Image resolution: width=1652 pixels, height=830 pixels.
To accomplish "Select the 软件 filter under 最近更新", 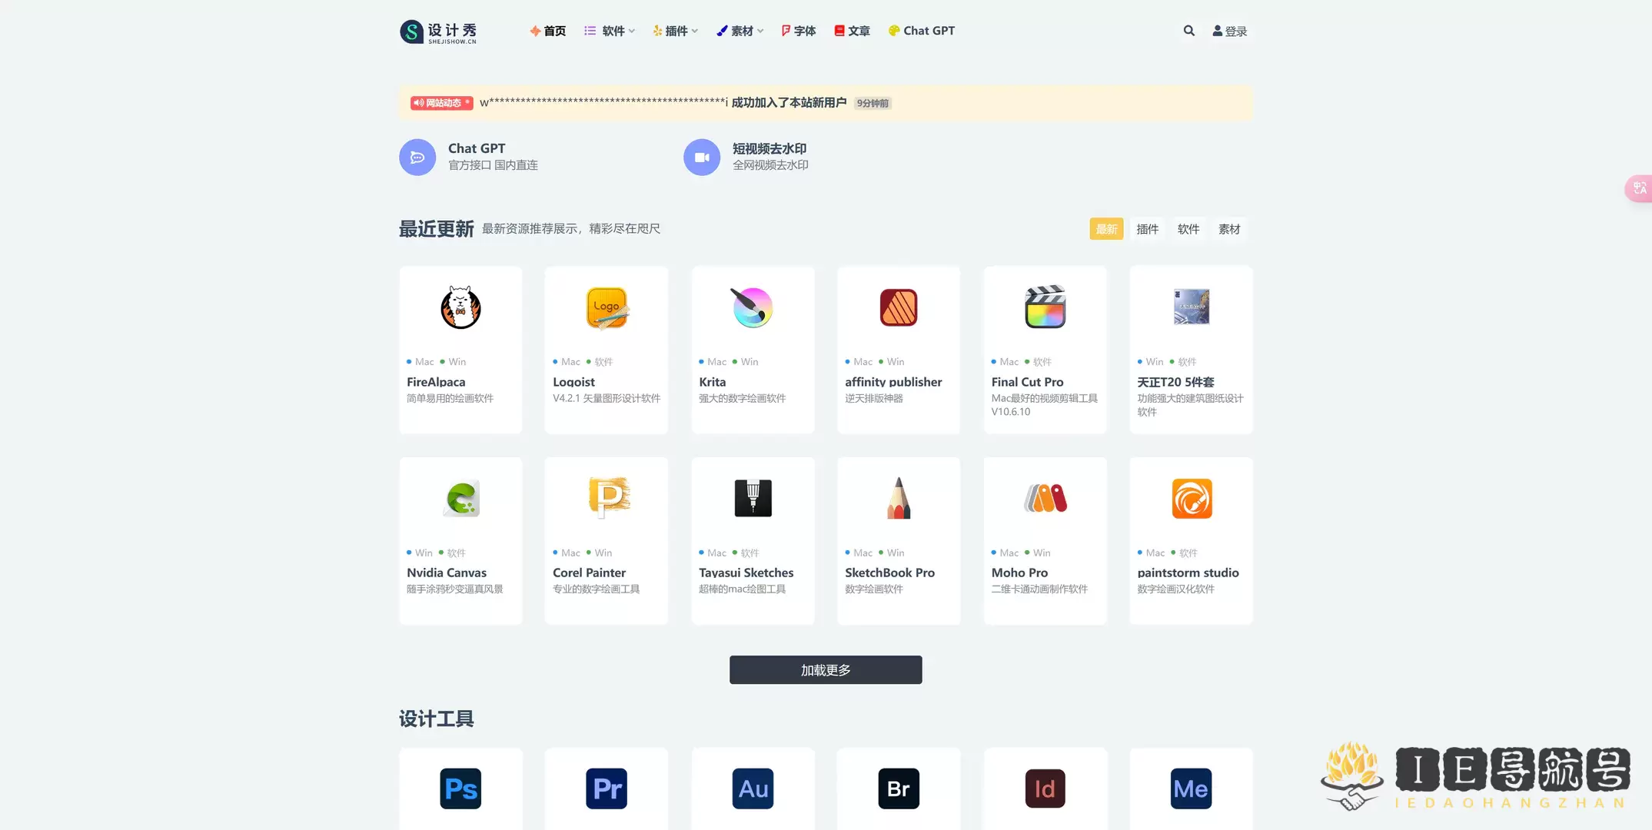I will [x=1188, y=228].
